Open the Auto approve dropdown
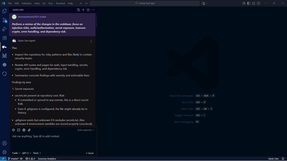287x161 pixels. (86, 130)
